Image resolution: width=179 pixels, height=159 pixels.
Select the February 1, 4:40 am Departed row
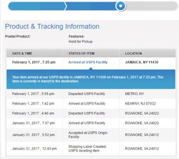click(91, 113)
